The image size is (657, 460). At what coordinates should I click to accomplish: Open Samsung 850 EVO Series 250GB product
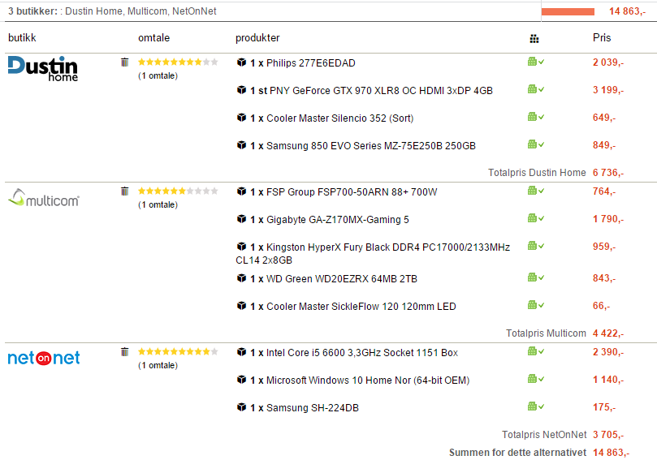pyautogui.click(x=371, y=146)
